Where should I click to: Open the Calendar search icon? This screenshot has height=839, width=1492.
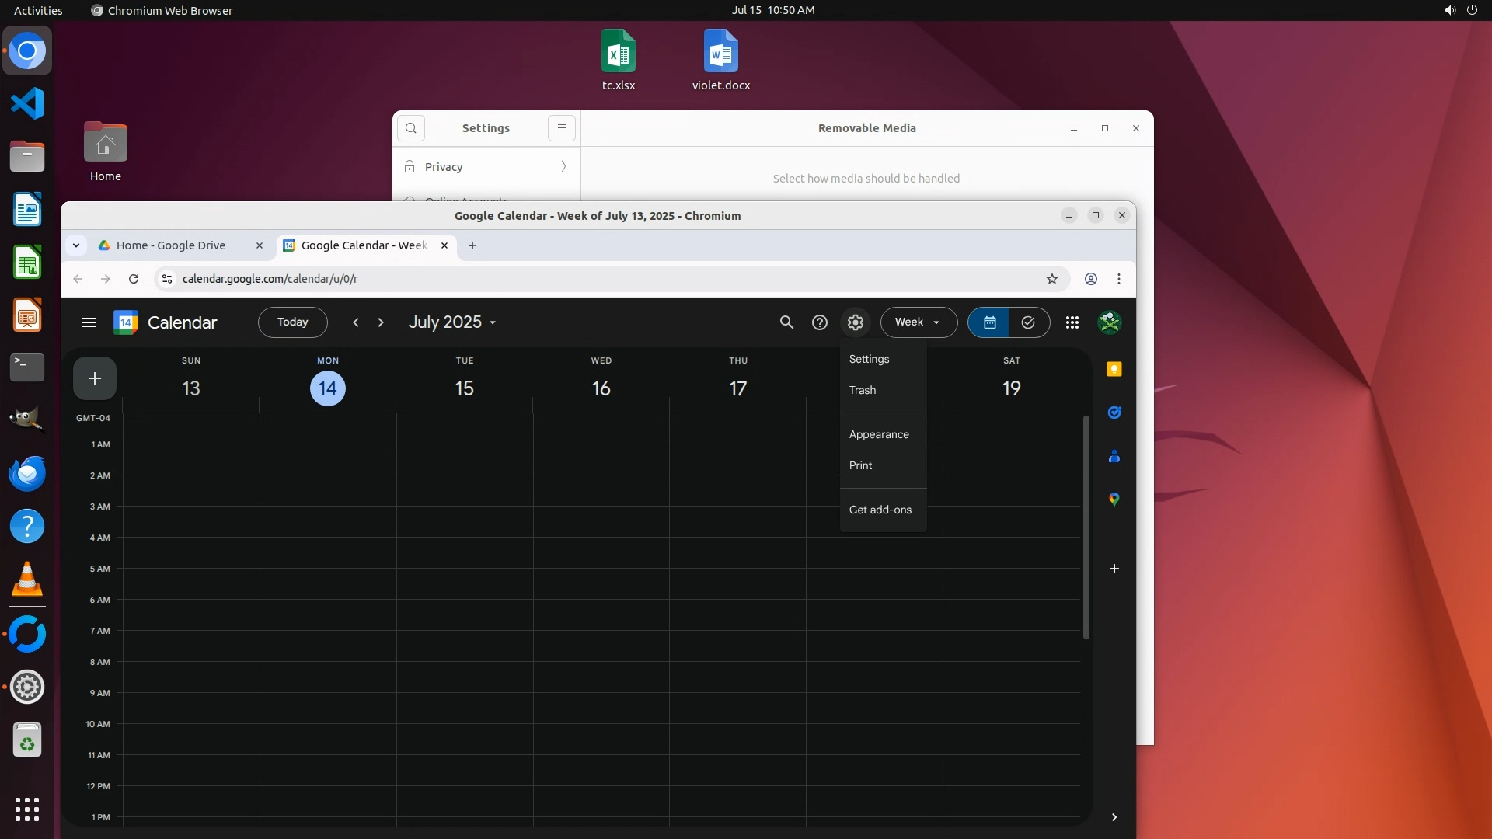point(786,322)
